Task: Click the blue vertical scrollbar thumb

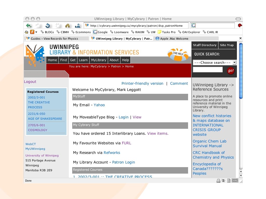Action: (x=241, y=71)
